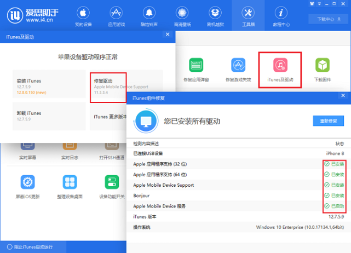
Task: Open 我的设备 tab in top navigation
Action: click(83, 16)
